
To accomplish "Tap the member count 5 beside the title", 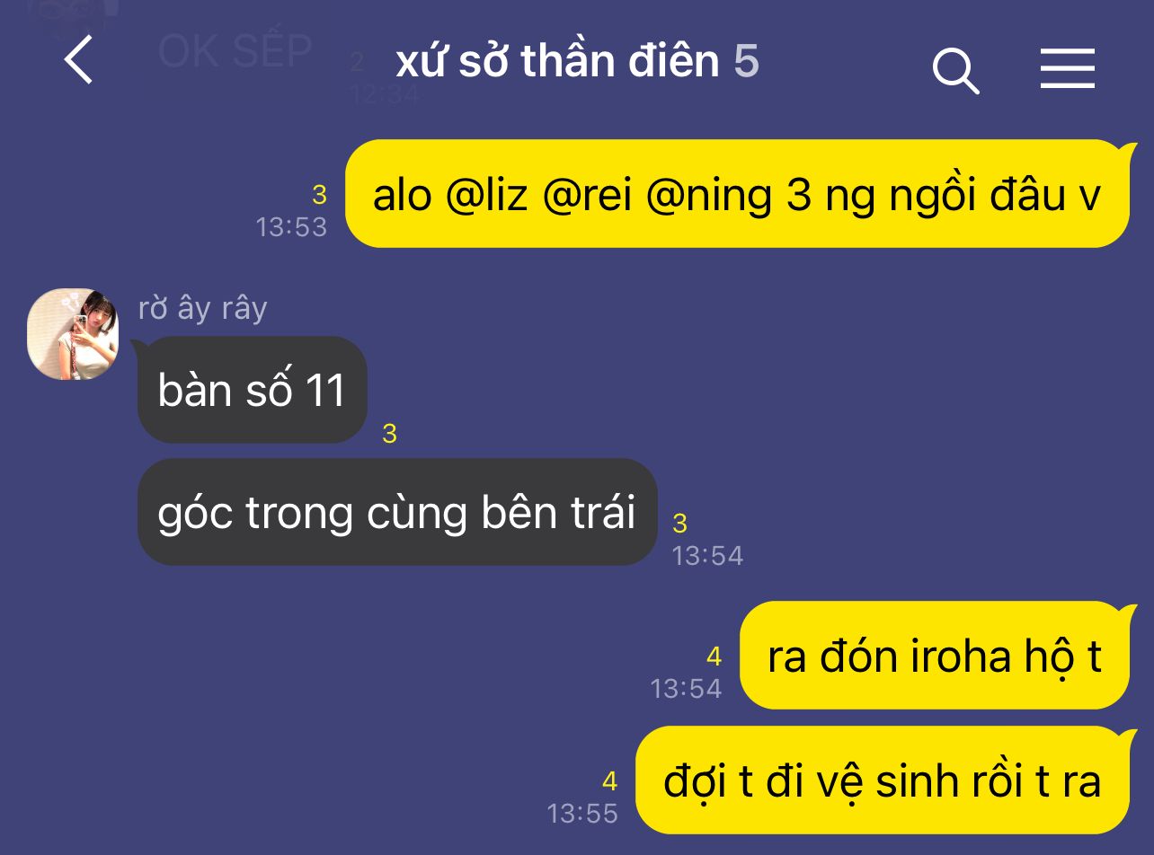I will (x=746, y=61).
